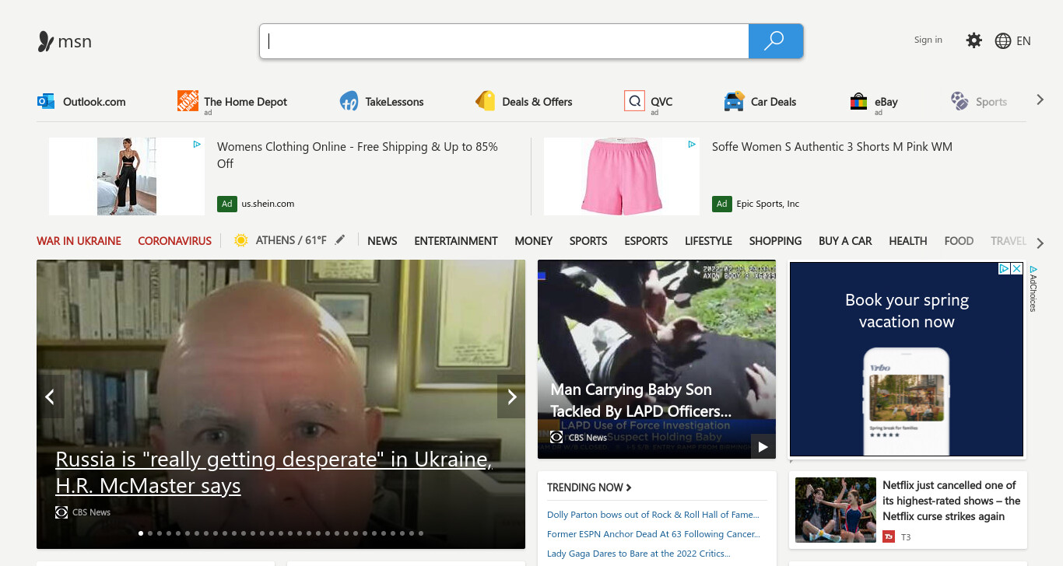Viewport: 1063px width, 566px height.
Task: Open Former ESPN Anchor trending link
Action: pyautogui.click(x=654, y=534)
